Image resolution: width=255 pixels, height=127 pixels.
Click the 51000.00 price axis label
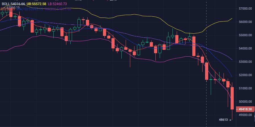(246, 89)
